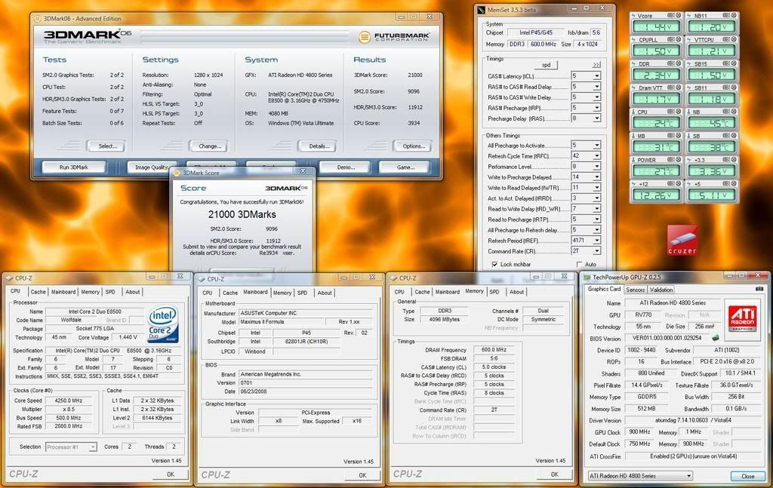Viewport: 773px width, 488px height.
Task: Close the SB temperature monitor widget
Action: [x=734, y=136]
